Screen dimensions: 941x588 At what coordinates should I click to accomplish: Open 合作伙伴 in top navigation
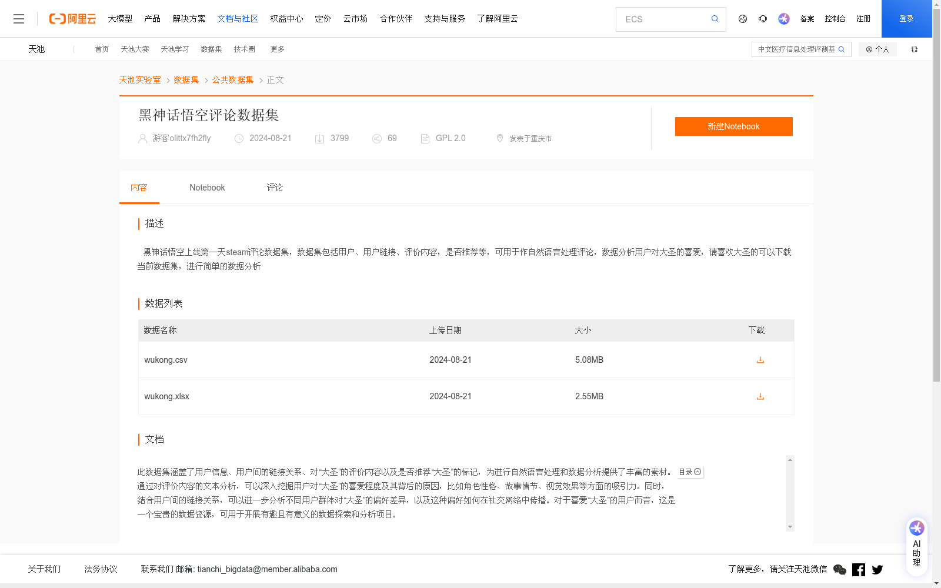pos(396,19)
